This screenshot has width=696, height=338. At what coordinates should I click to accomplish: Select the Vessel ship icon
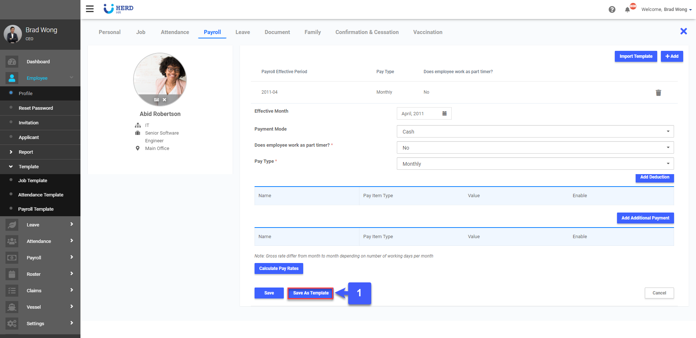click(x=11, y=307)
